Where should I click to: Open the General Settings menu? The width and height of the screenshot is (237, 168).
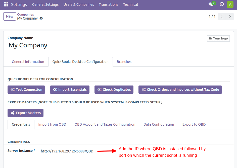pyautogui.click(x=45, y=5)
